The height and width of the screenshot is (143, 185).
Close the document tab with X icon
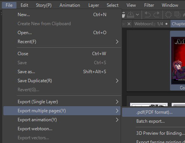coord(129,24)
